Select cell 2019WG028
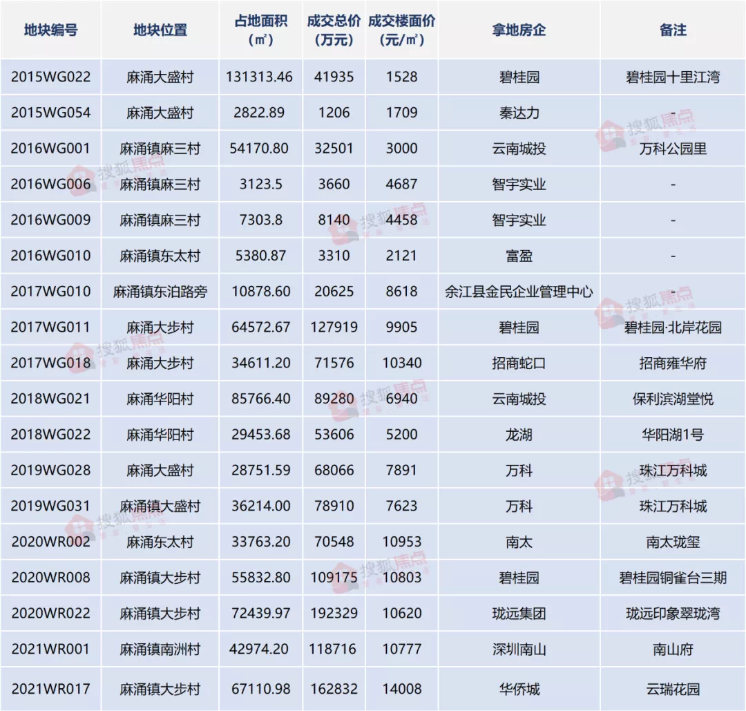 (x=51, y=470)
